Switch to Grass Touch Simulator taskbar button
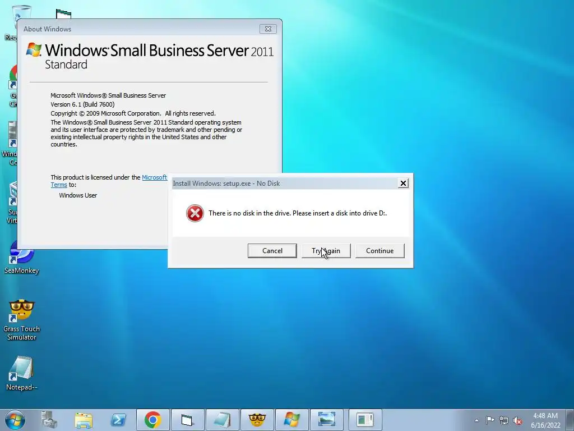The image size is (574, 431). click(257, 420)
